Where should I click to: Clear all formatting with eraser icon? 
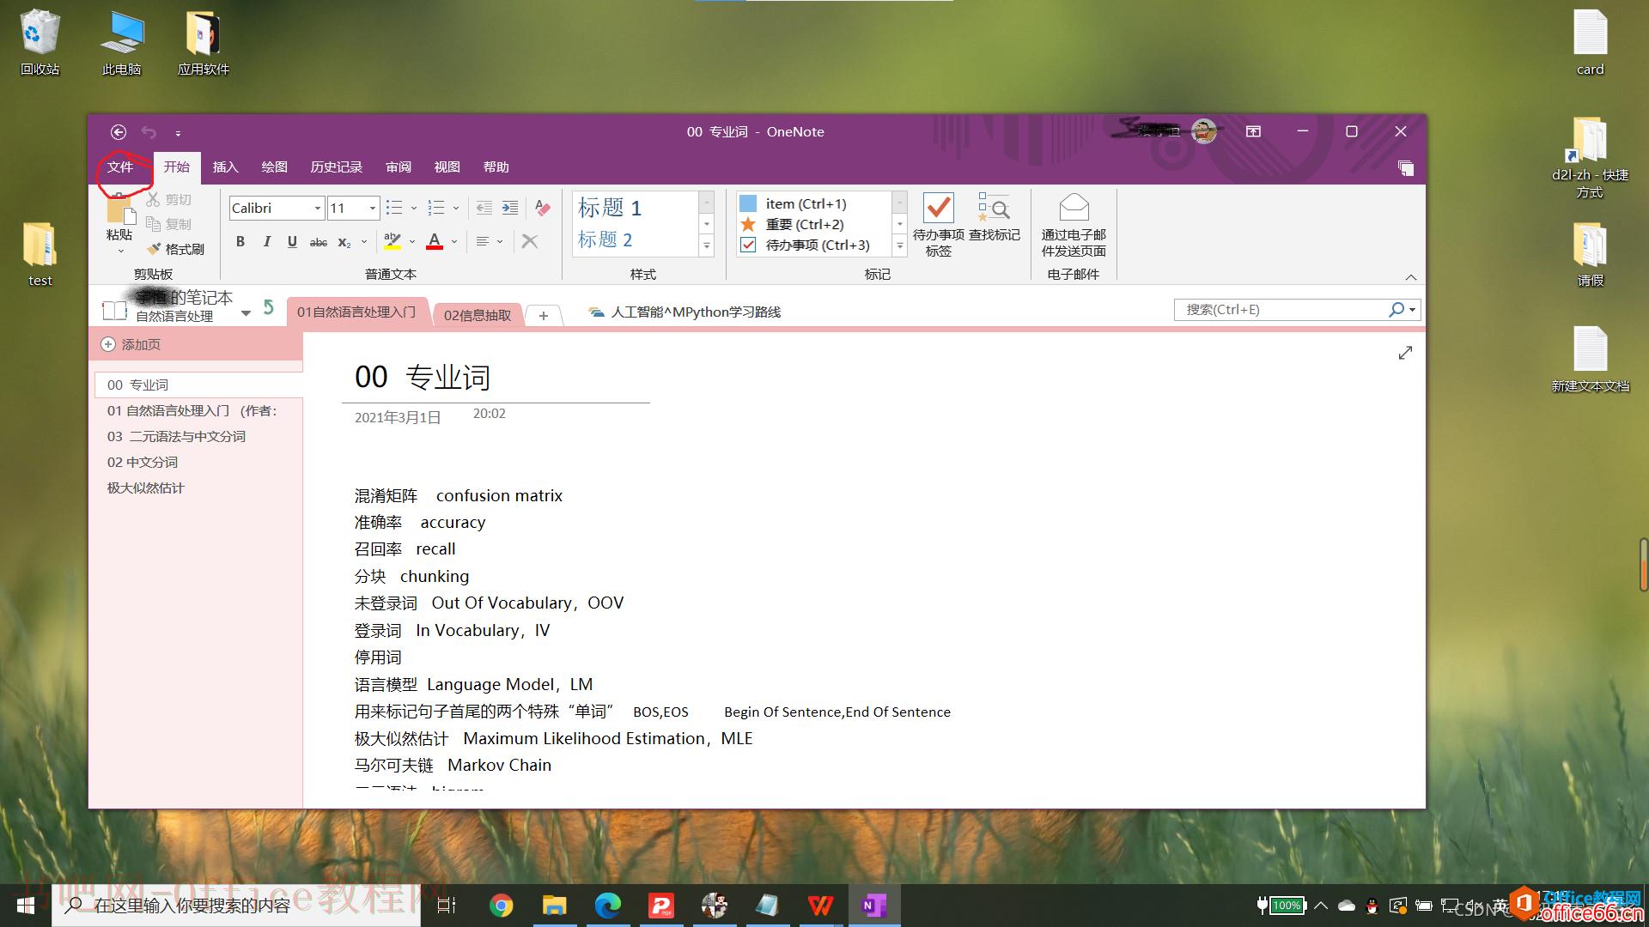[542, 208]
